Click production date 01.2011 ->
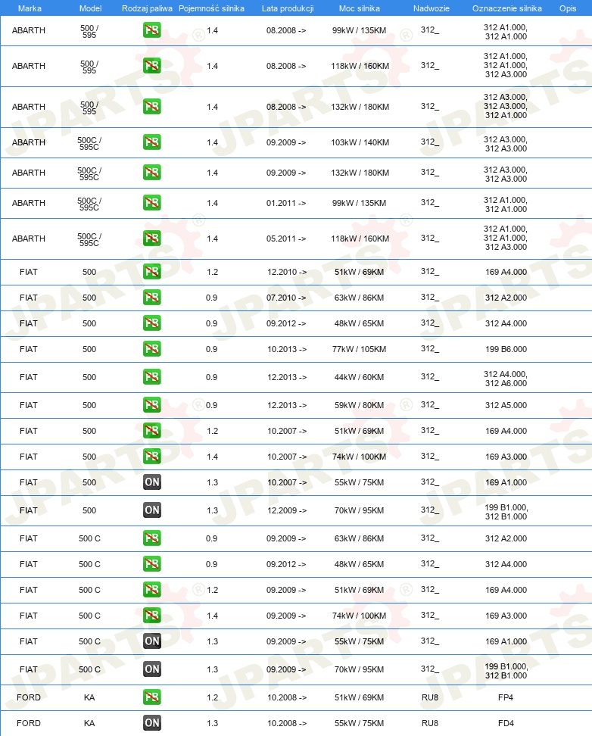This screenshot has height=736, width=592. point(286,203)
